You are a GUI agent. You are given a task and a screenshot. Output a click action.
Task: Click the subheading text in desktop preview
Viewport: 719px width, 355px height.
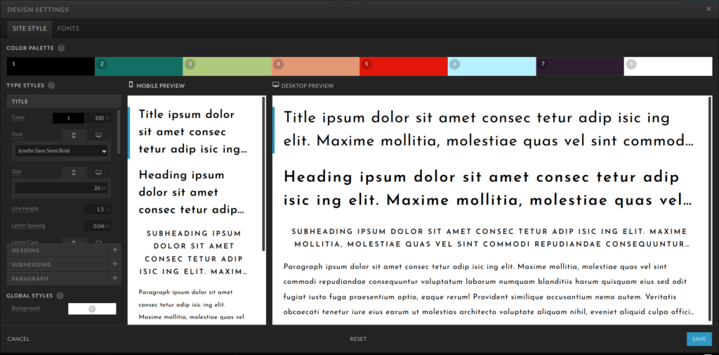490,238
